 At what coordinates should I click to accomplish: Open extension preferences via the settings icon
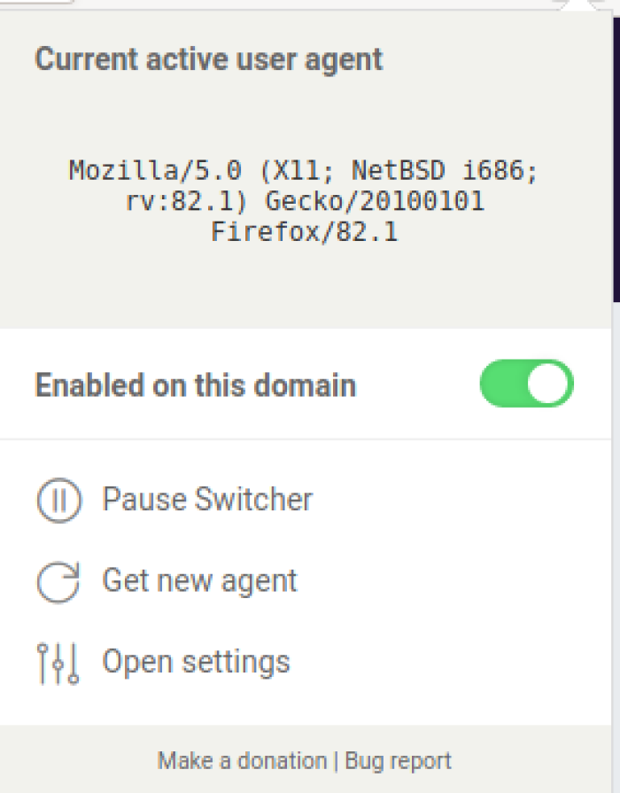(x=58, y=661)
